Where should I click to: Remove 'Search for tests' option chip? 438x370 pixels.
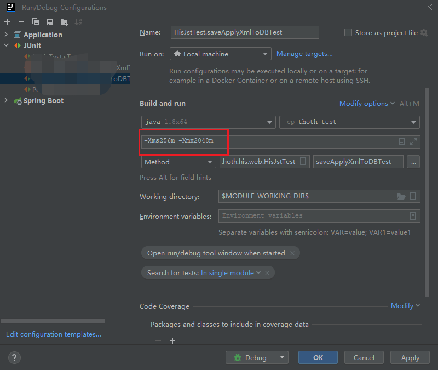[267, 272]
